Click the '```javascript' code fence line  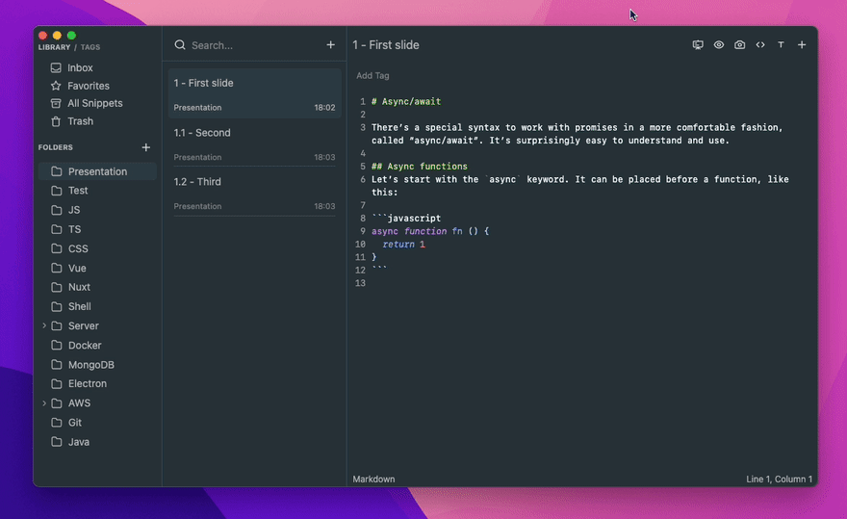pyautogui.click(x=406, y=219)
